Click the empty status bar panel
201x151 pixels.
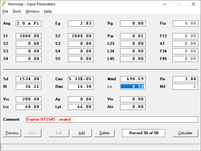point(100,147)
